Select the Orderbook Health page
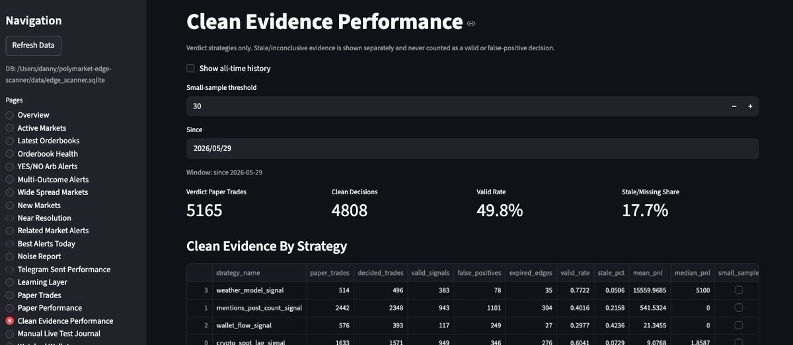Image resolution: width=793 pixels, height=345 pixels. [x=42, y=154]
